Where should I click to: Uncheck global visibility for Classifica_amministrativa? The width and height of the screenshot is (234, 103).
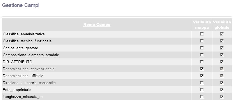point(222,34)
